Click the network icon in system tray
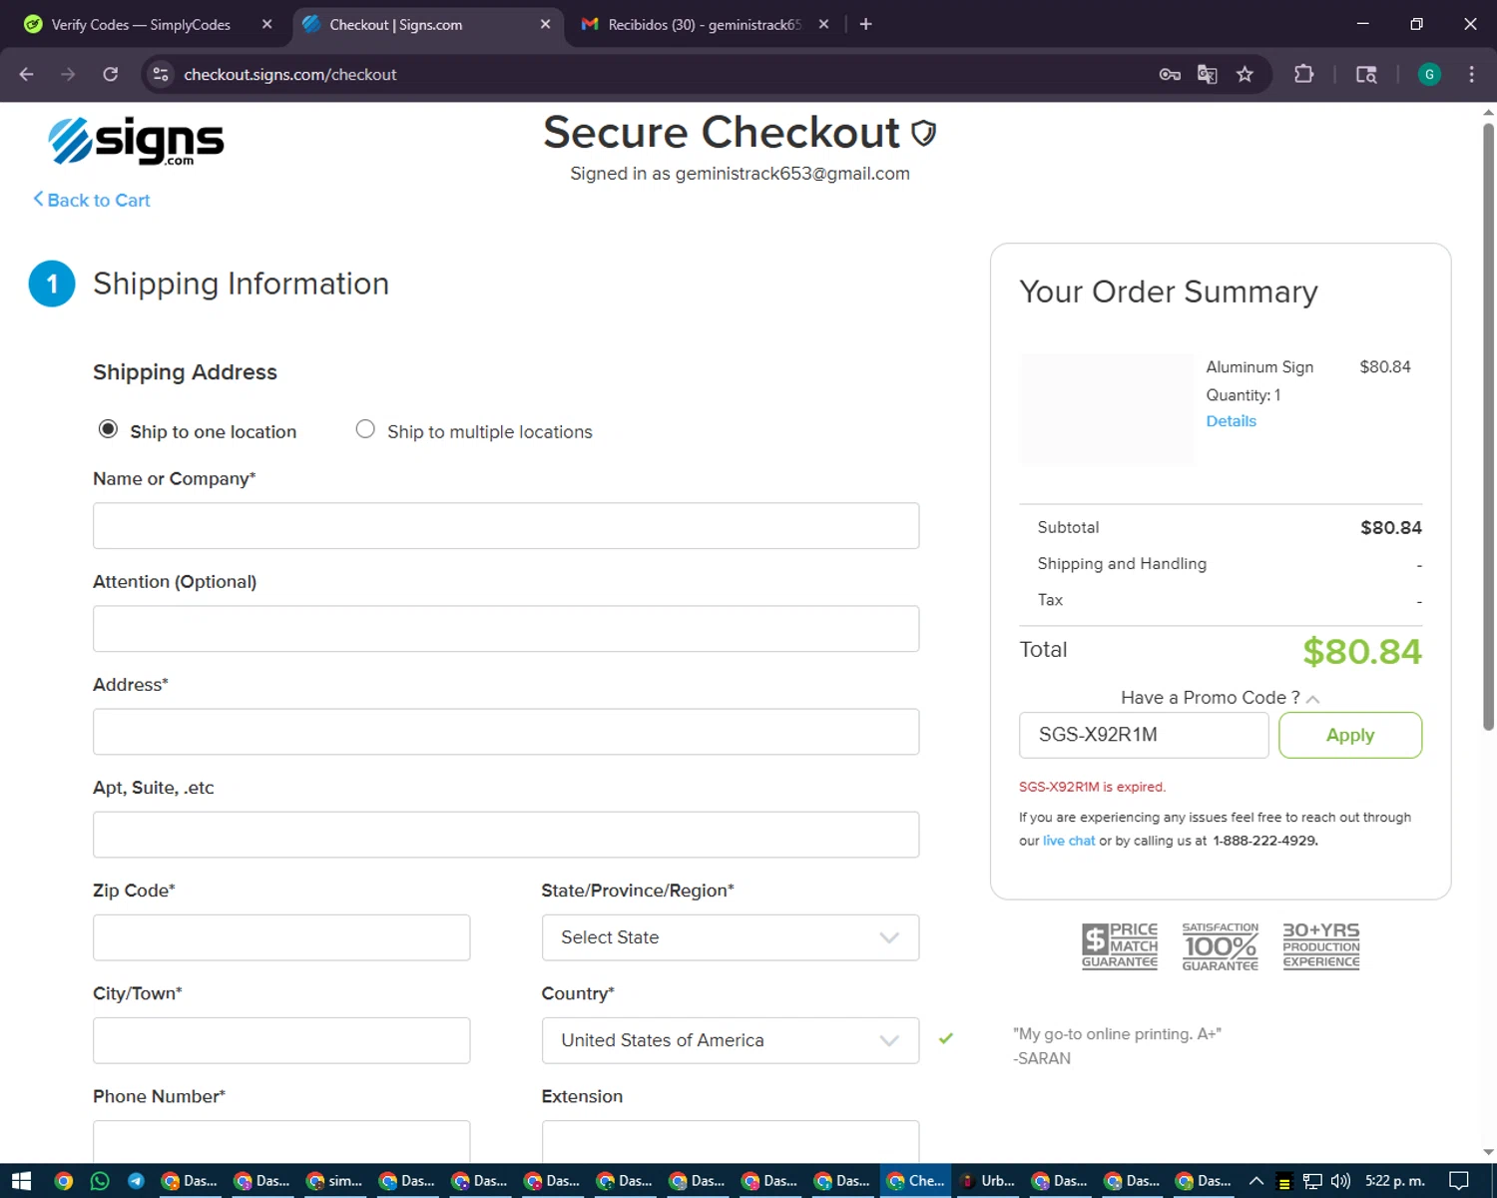 point(1312,1181)
